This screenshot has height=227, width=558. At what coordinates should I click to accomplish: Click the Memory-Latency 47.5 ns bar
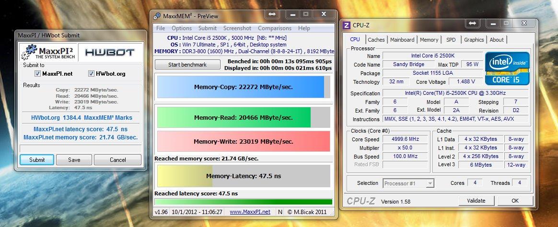click(244, 176)
